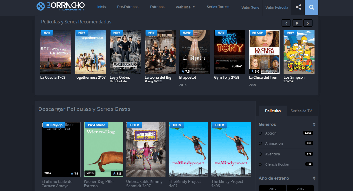Viewport: 353px width, 191px height.
Task: Switch to the Series de TV tab
Action: coord(301,111)
